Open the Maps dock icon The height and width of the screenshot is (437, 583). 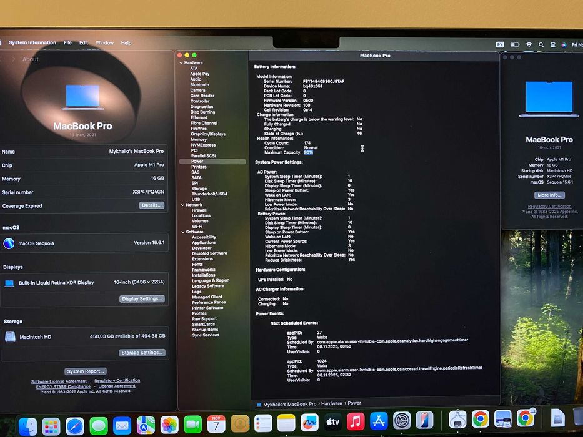[146, 425]
